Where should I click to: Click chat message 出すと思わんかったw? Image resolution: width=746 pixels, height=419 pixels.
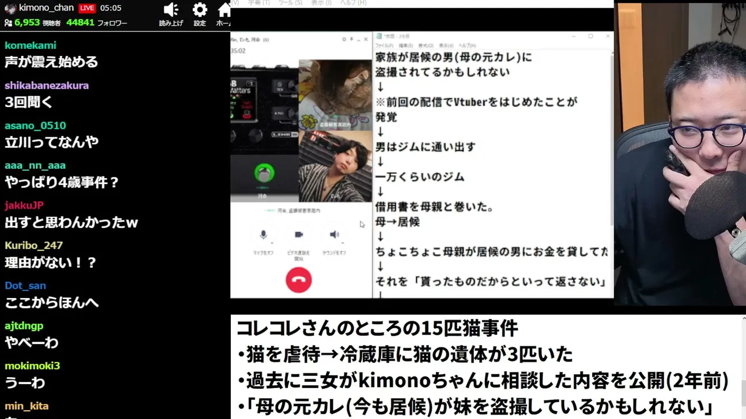tap(71, 222)
